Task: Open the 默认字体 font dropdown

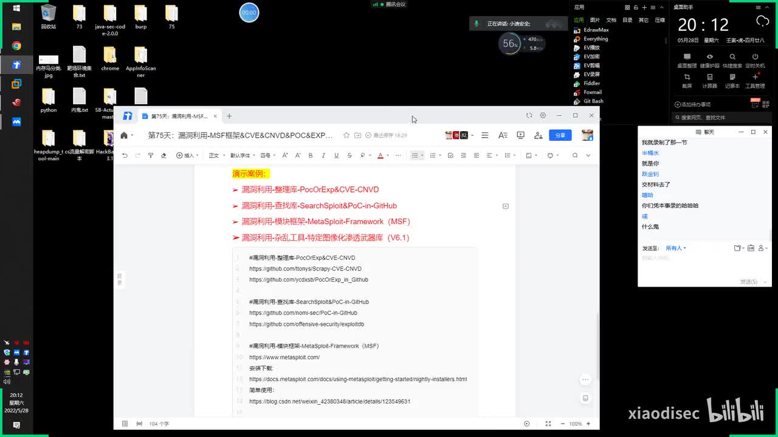Action: 242,155
